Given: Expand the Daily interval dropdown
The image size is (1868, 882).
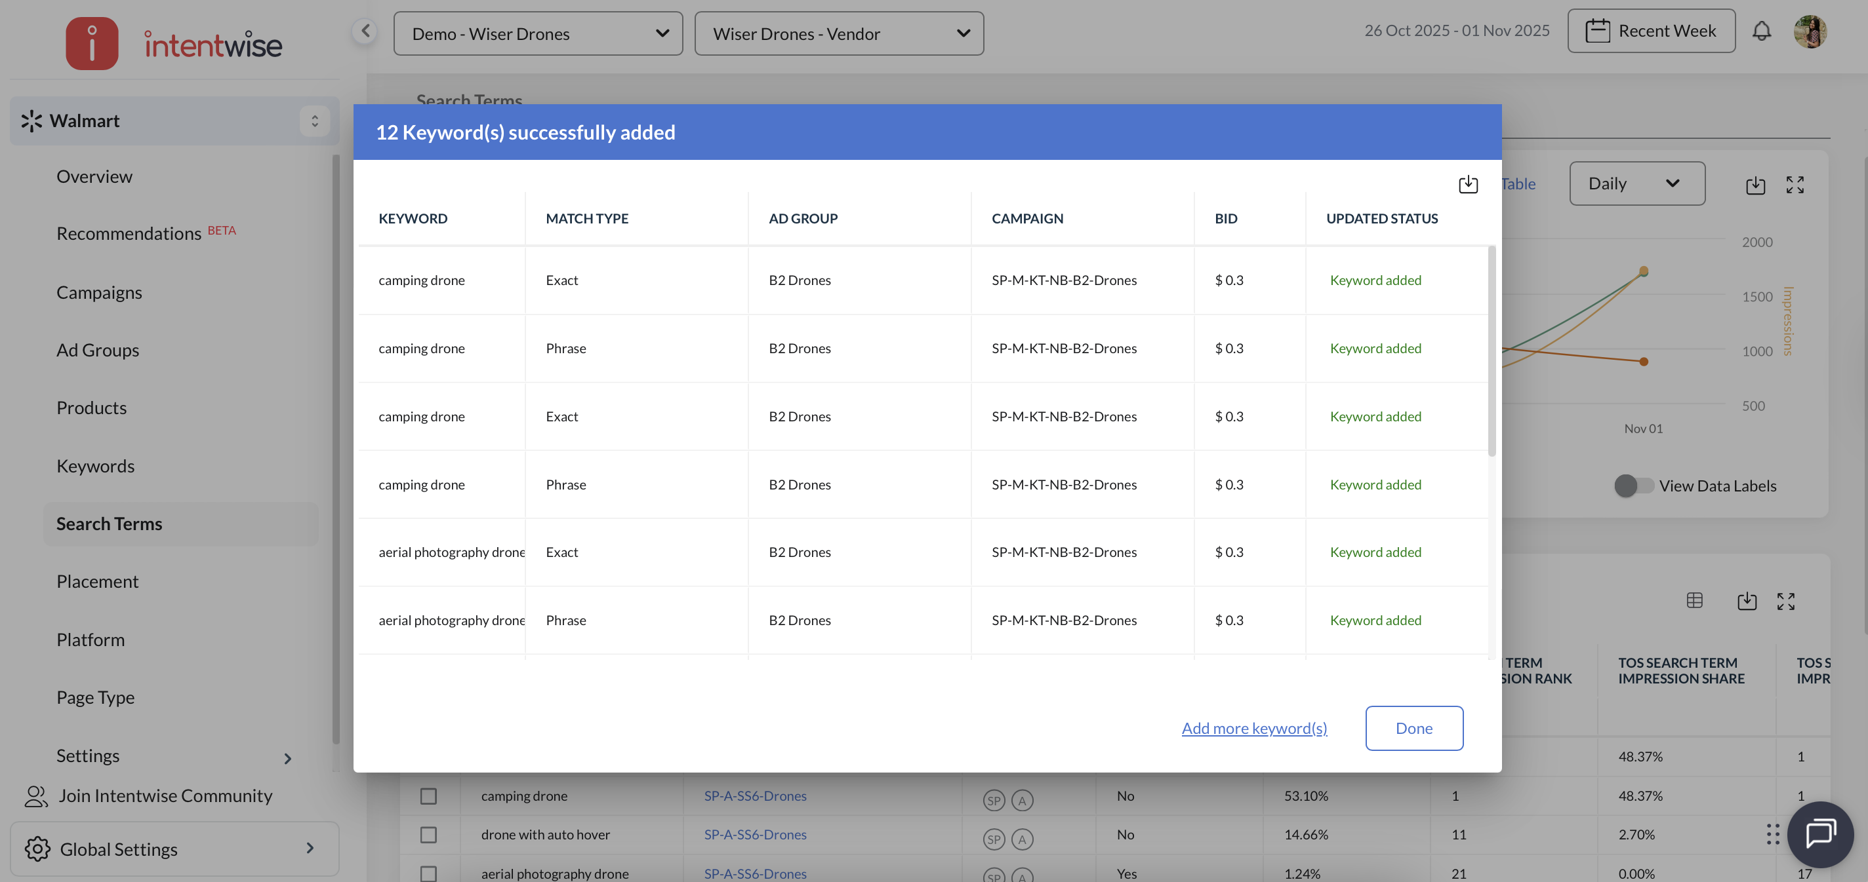Looking at the screenshot, I should click(x=1636, y=183).
